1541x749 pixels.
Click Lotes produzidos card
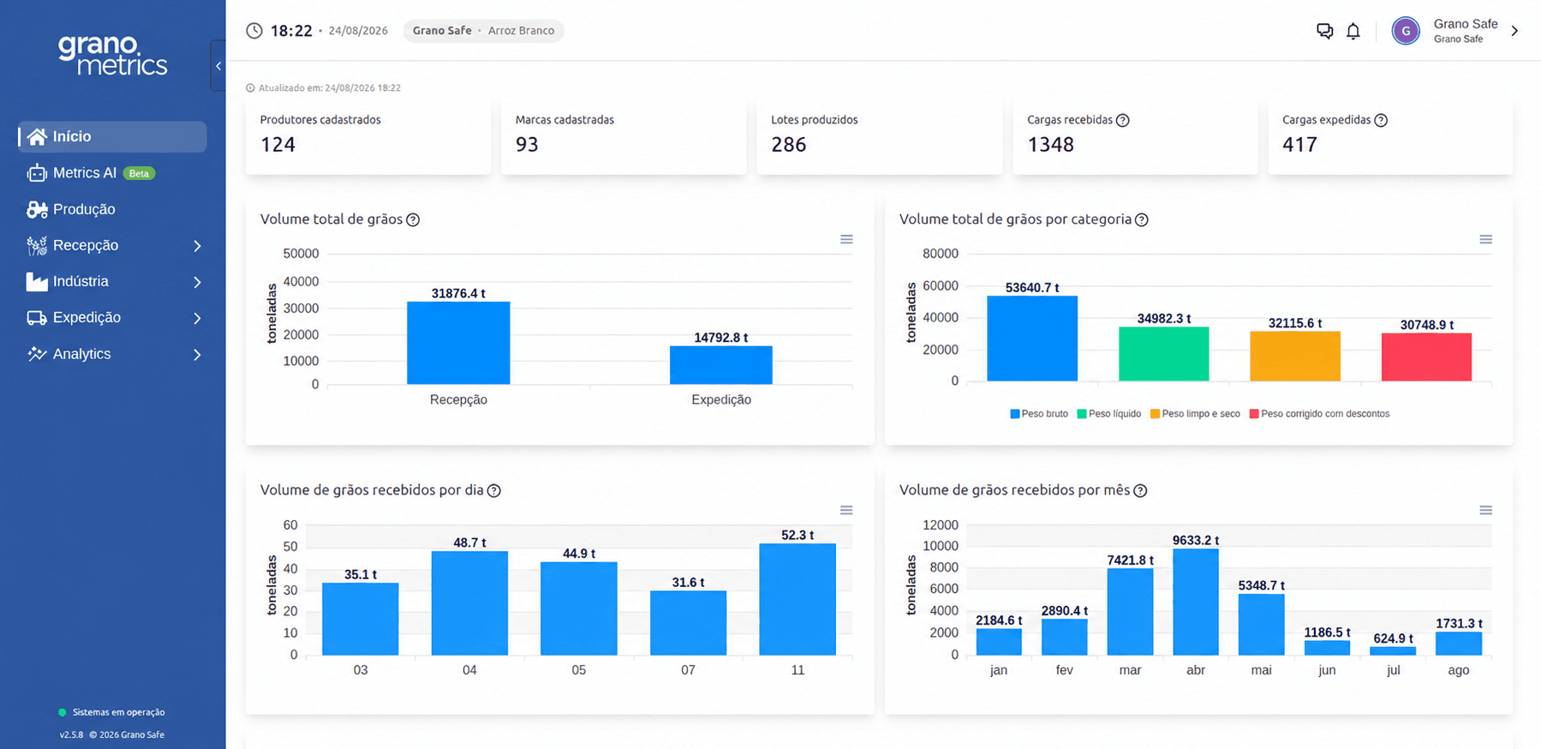879,137
